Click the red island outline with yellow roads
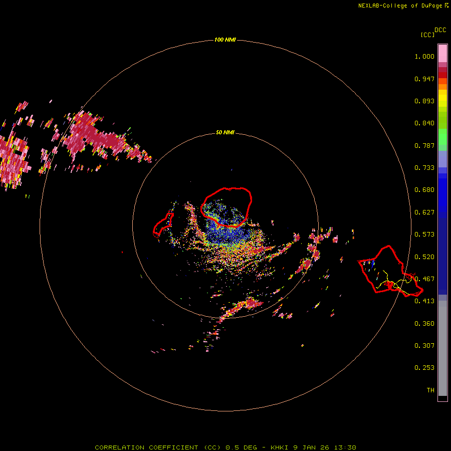Viewport: 451px width, 451px height. (x=390, y=271)
